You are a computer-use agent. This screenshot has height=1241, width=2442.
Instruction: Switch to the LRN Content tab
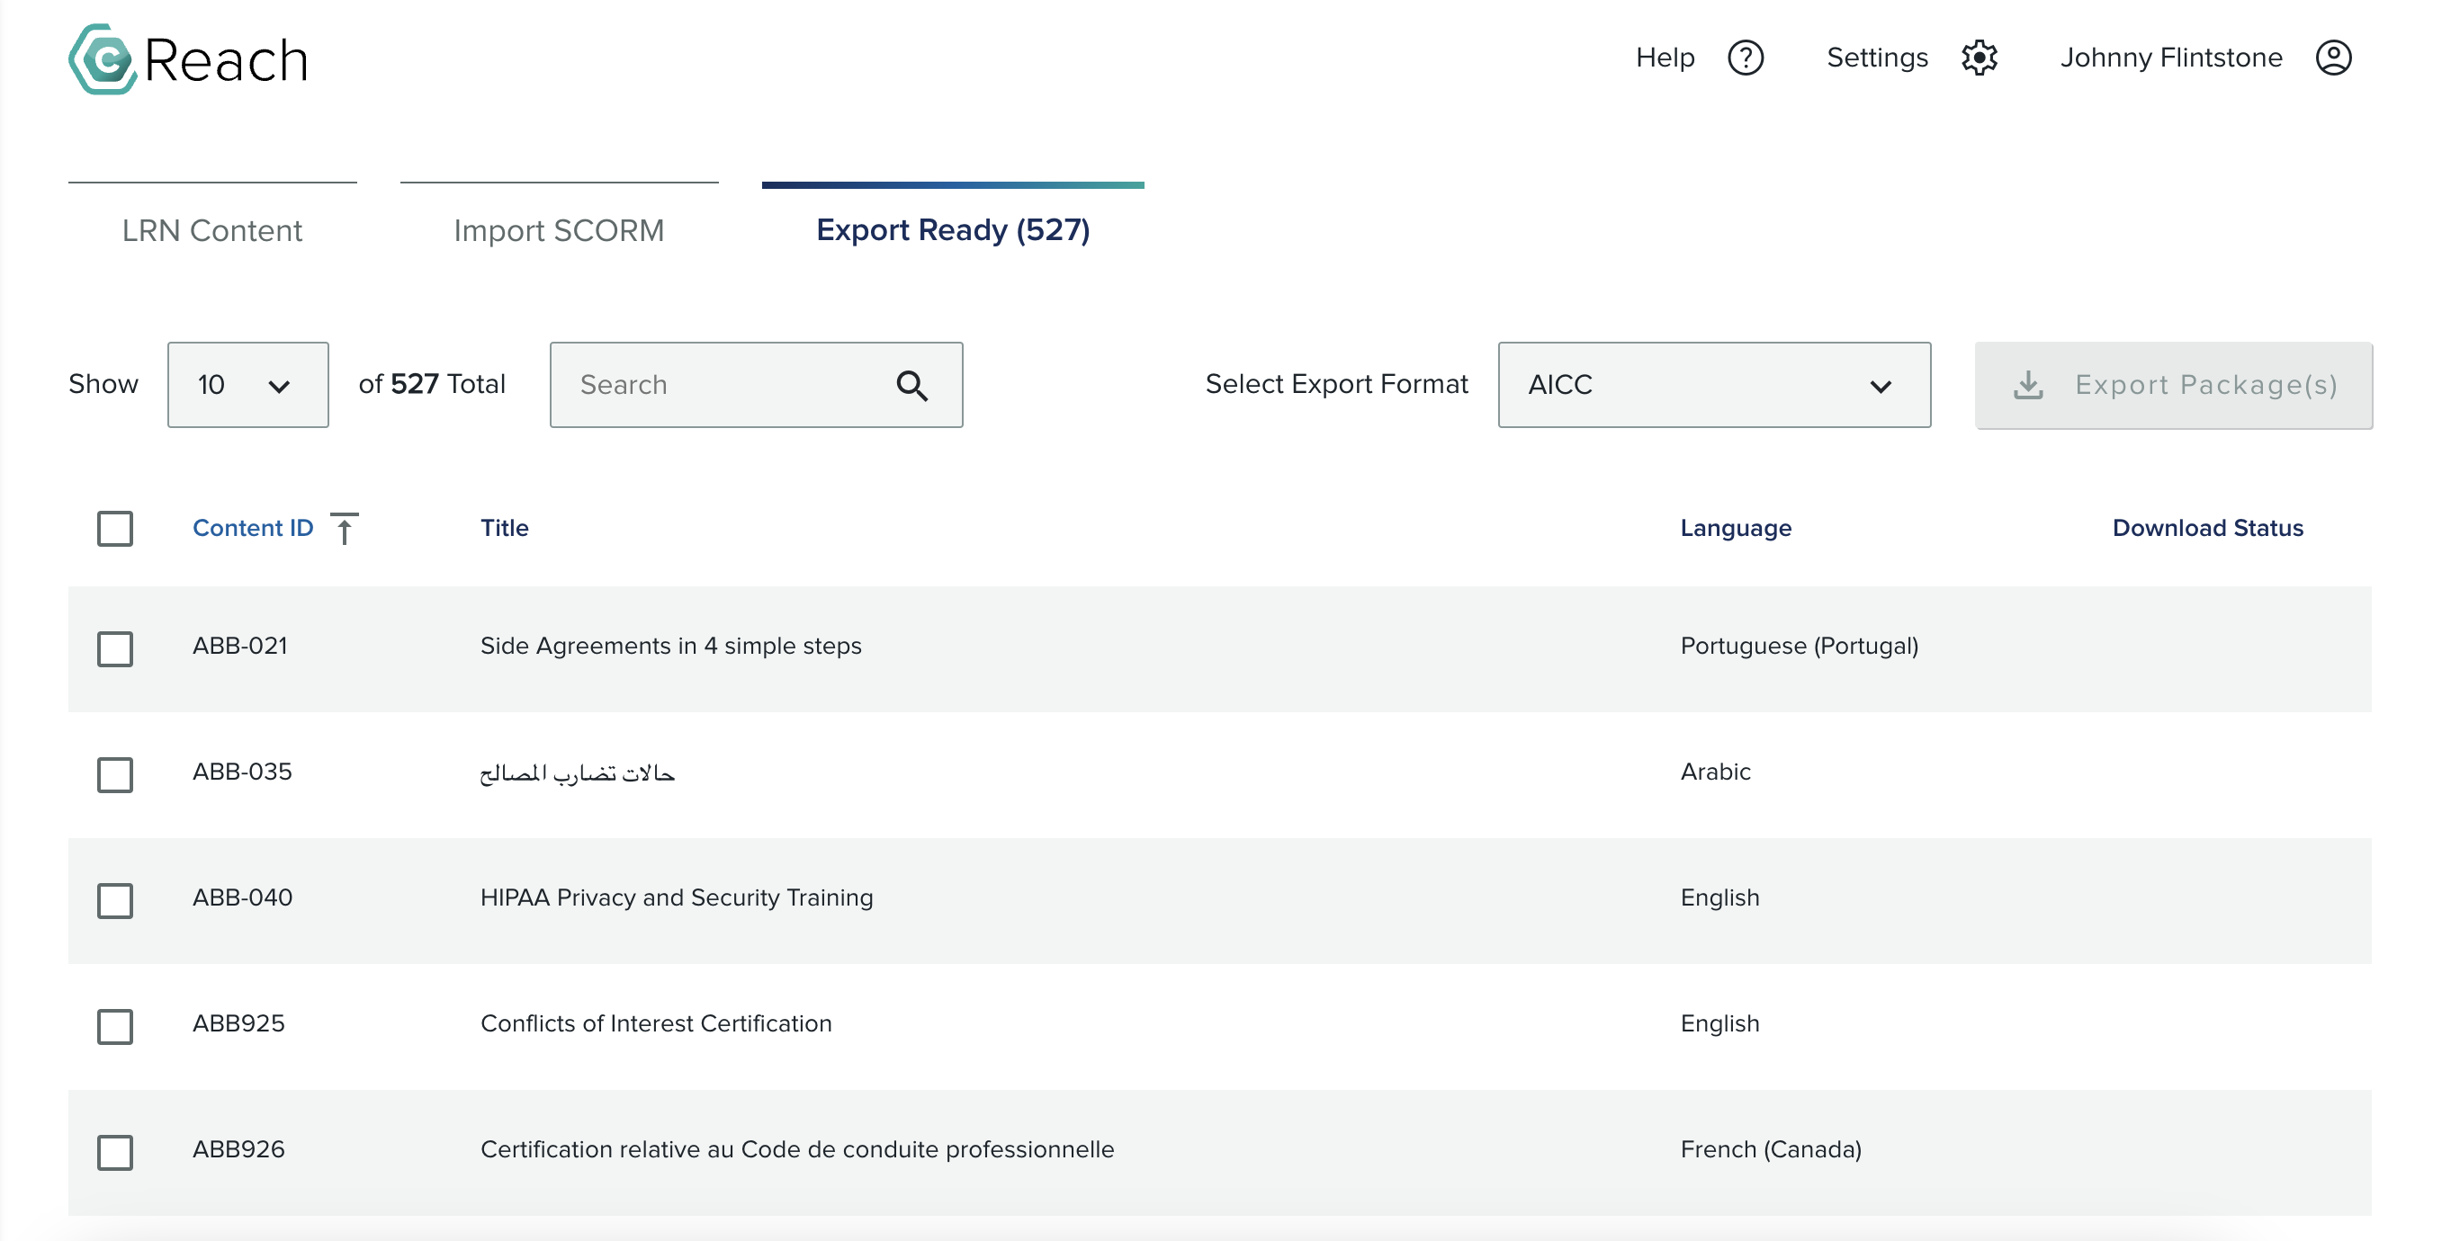click(x=211, y=229)
